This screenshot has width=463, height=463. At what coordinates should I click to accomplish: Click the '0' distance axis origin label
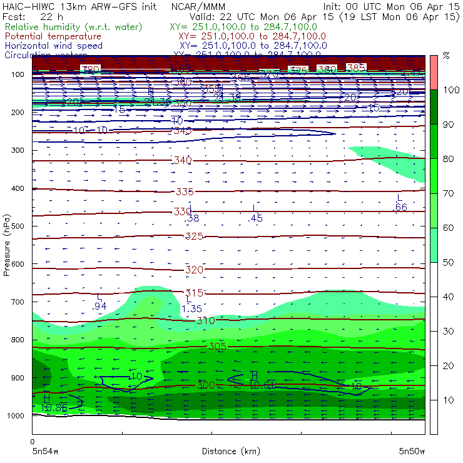coord(33,442)
